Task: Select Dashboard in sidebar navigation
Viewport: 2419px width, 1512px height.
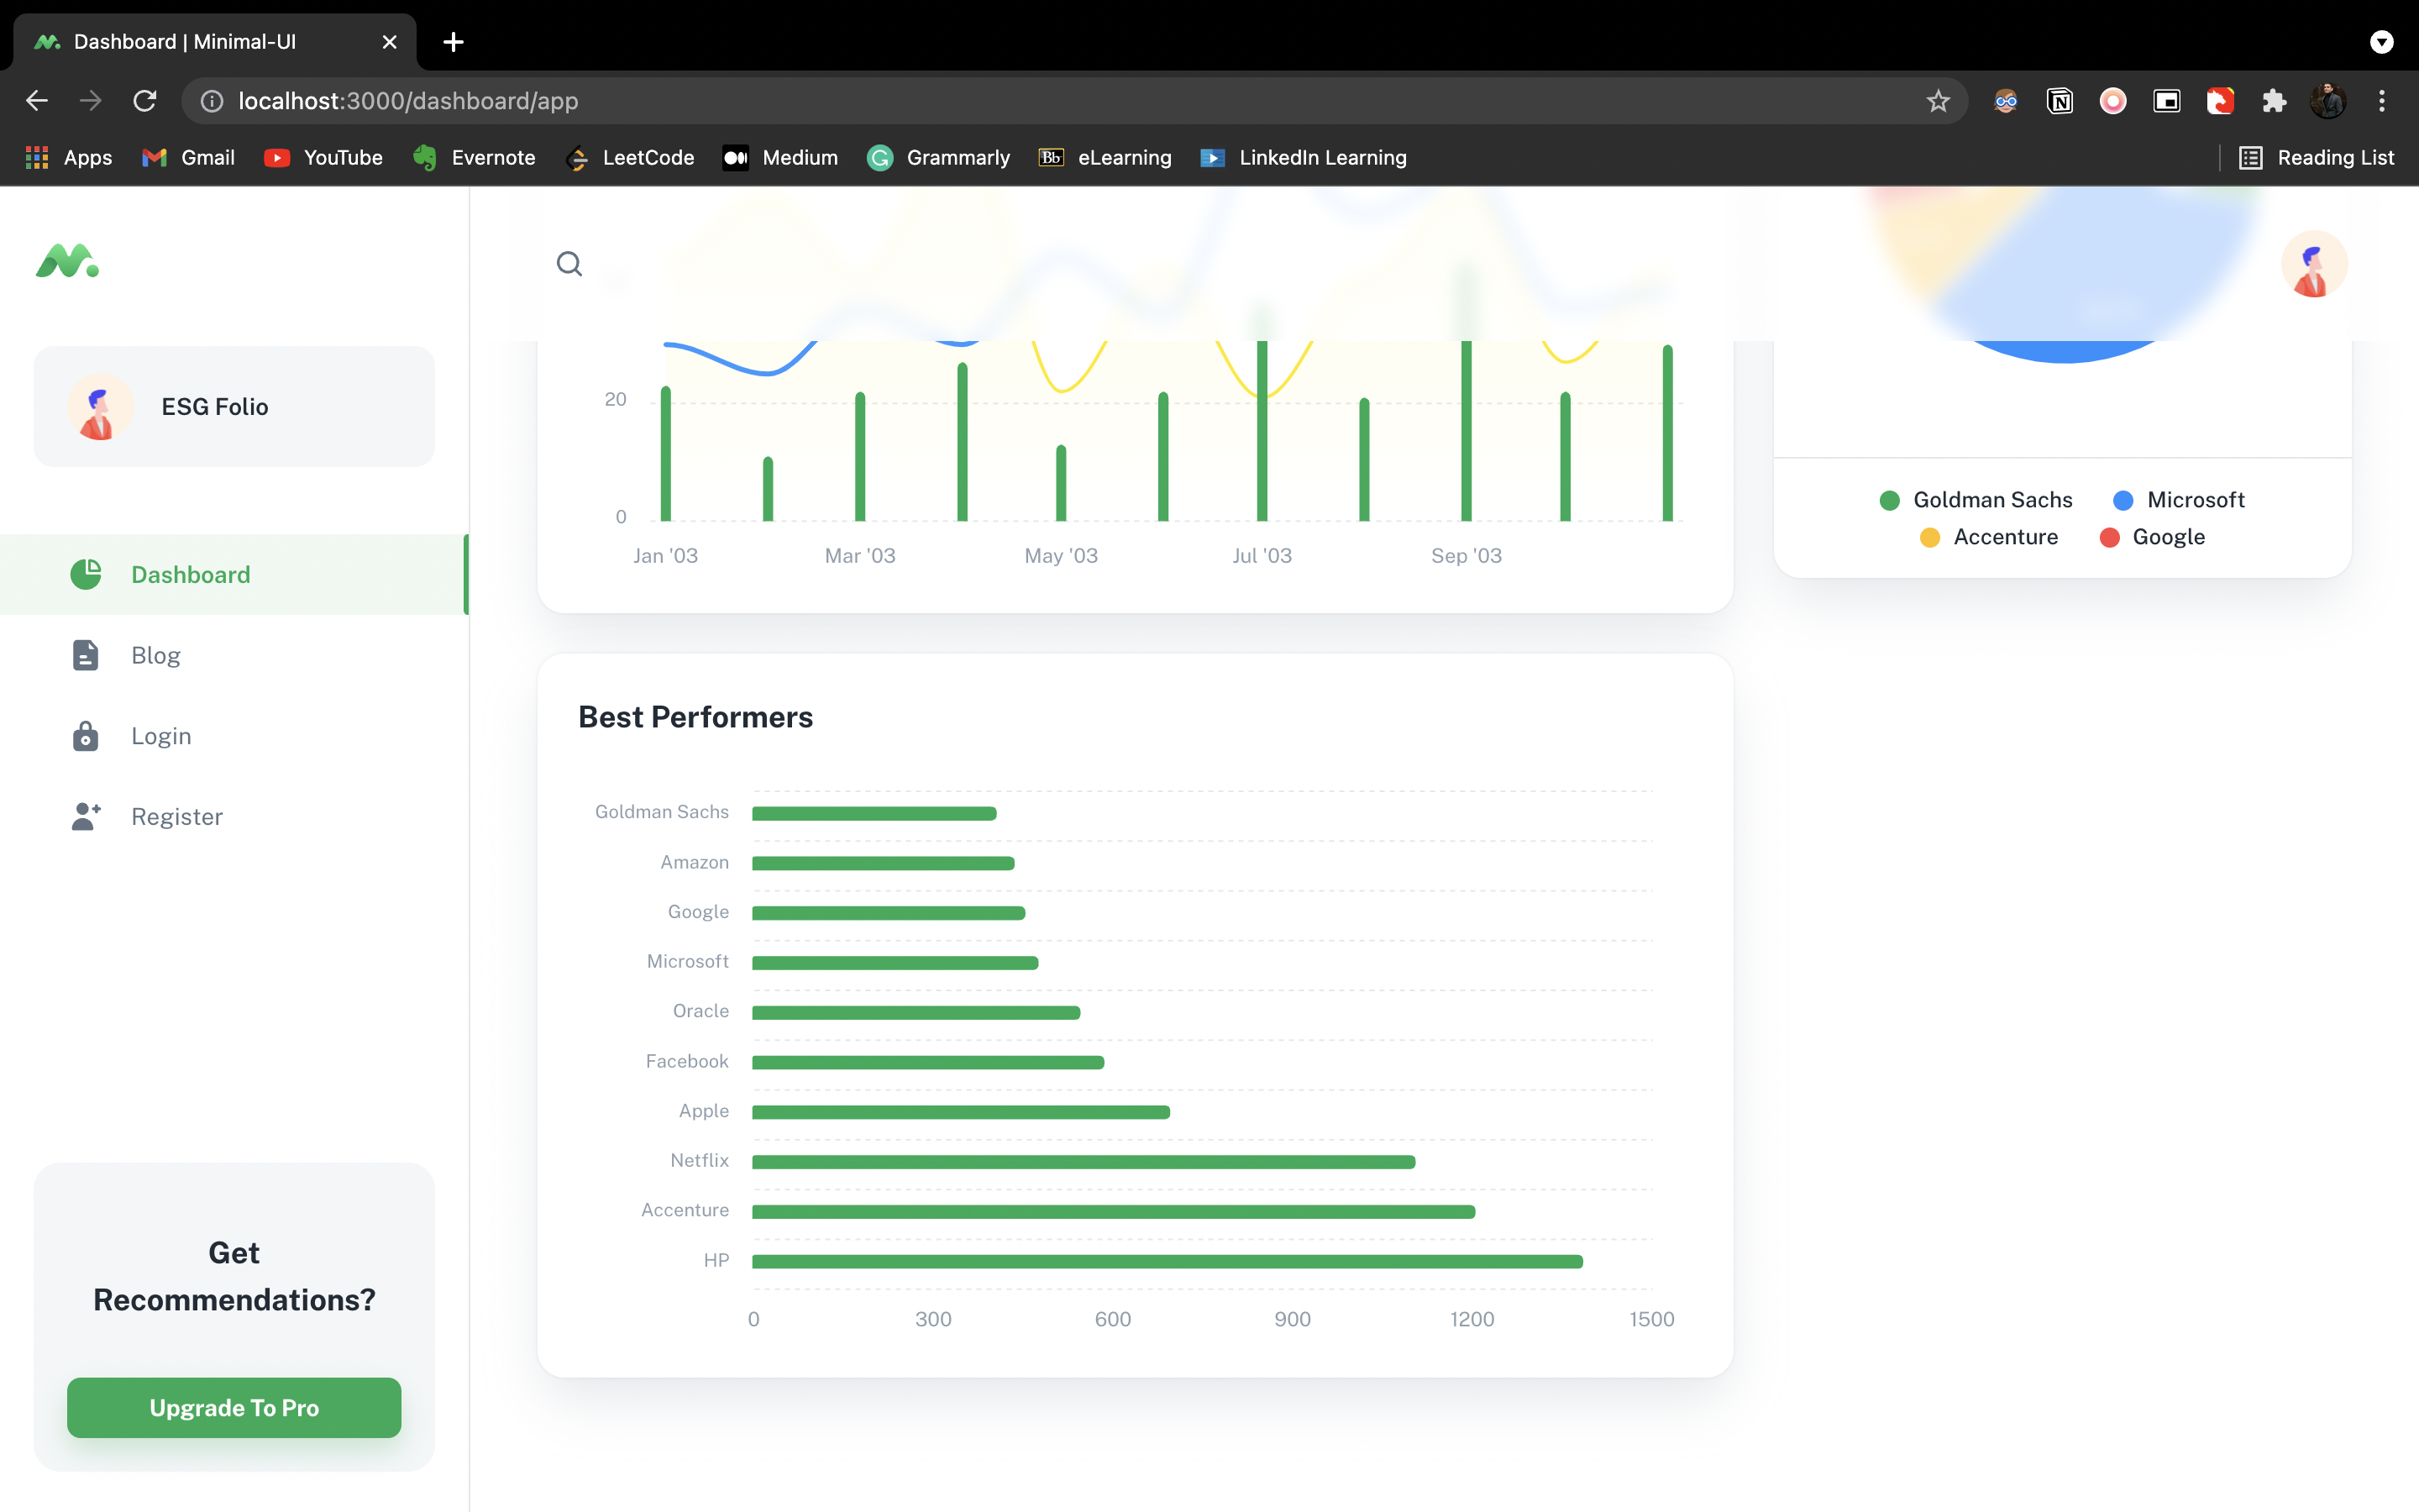Action: coord(190,575)
